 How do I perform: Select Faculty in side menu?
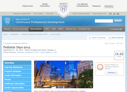coord(17,79)
